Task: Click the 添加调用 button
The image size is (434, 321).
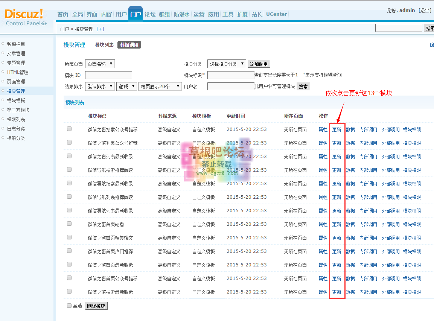Action: click(258, 64)
